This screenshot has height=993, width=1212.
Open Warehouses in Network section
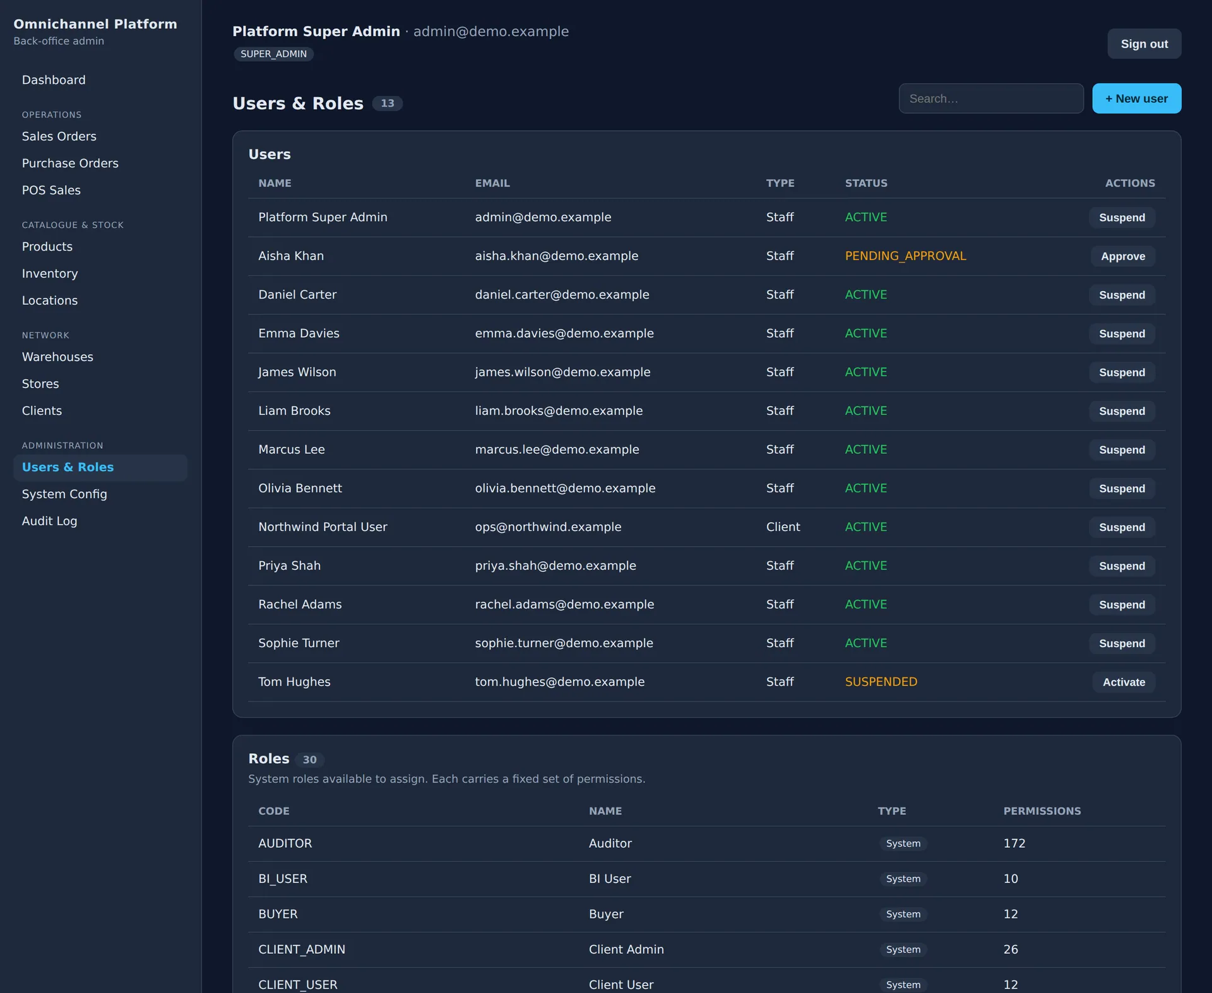(100, 357)
